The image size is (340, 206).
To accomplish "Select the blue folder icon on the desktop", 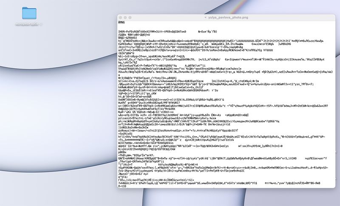I will (x=29, y=13).
